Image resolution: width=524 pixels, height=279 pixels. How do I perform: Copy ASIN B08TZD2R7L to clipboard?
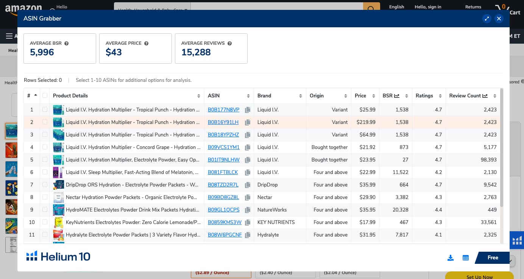(248, 185)
